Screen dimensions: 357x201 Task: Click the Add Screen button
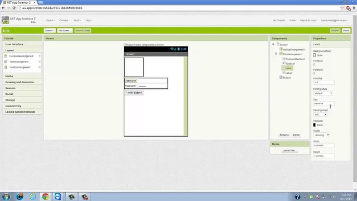[x=65, y=31]
